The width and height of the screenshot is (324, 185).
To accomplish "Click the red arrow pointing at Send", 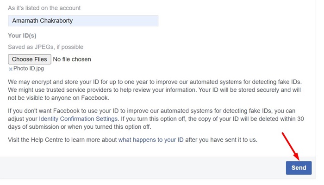I will [291, 146].
